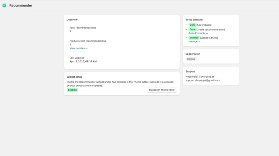Click the Recommender breadcrumb title
The width and height of the screenshot is (279, 156).
pyautogui.click(x=21, y=6)
